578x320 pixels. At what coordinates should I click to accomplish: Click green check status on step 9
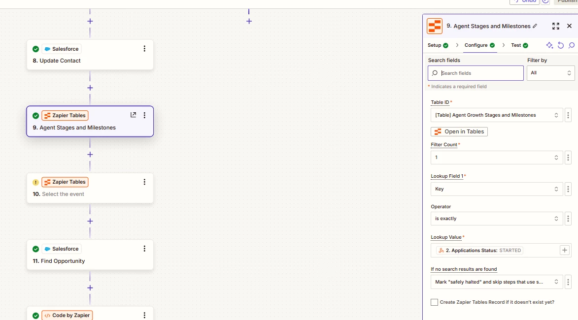click(x=36, y=116)
